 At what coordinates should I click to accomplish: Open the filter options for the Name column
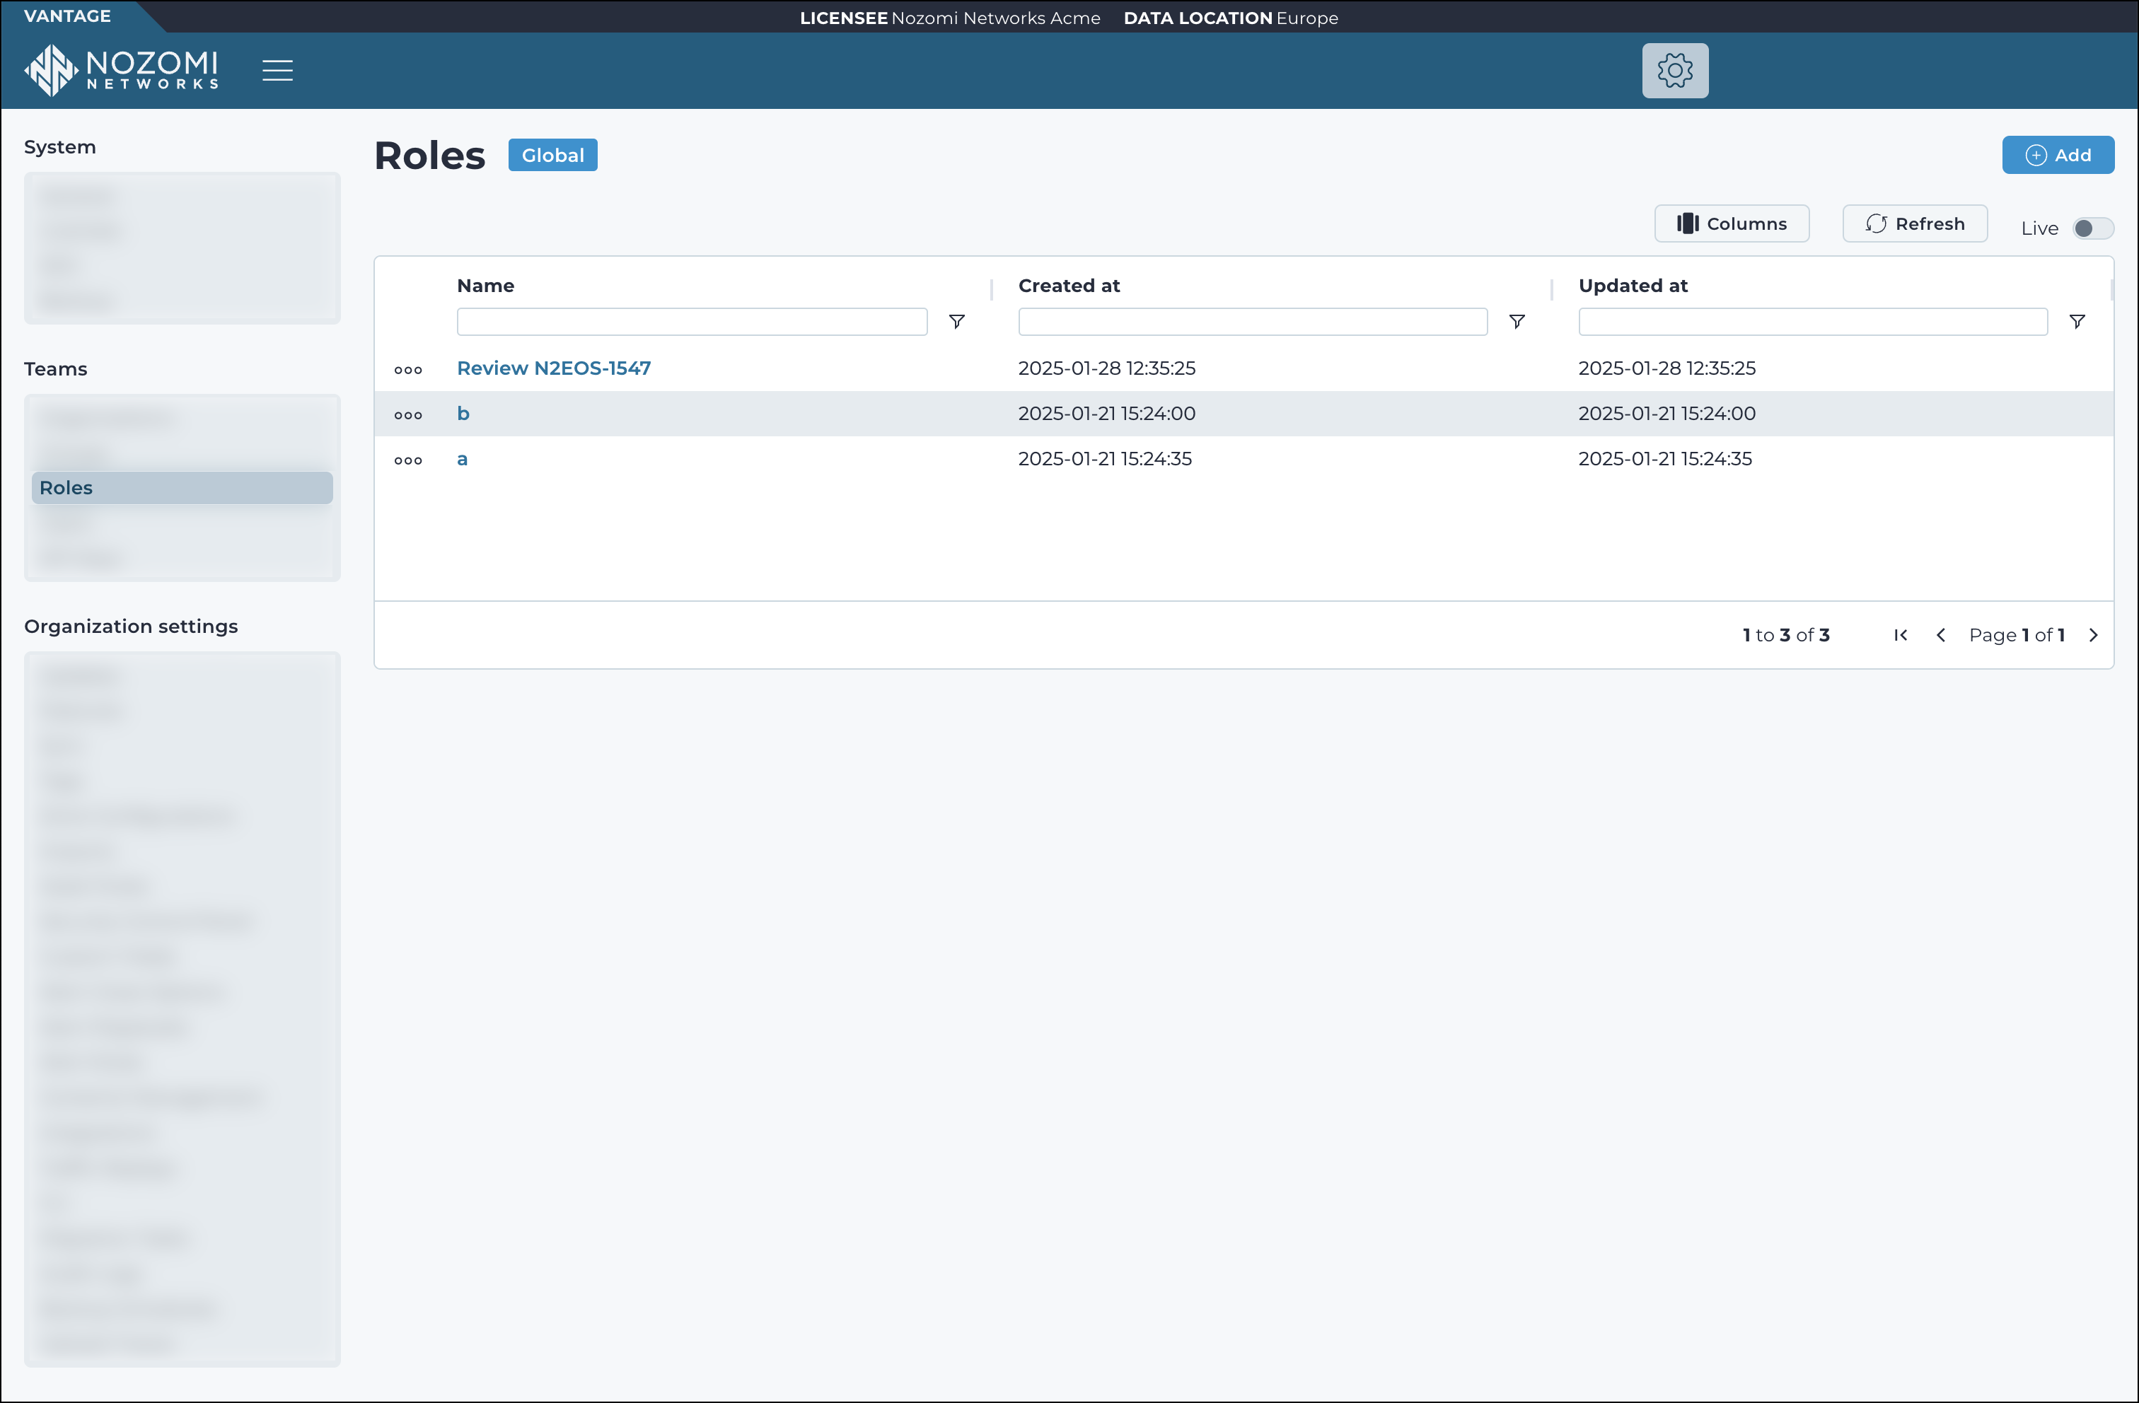click(x=957, y=322)
